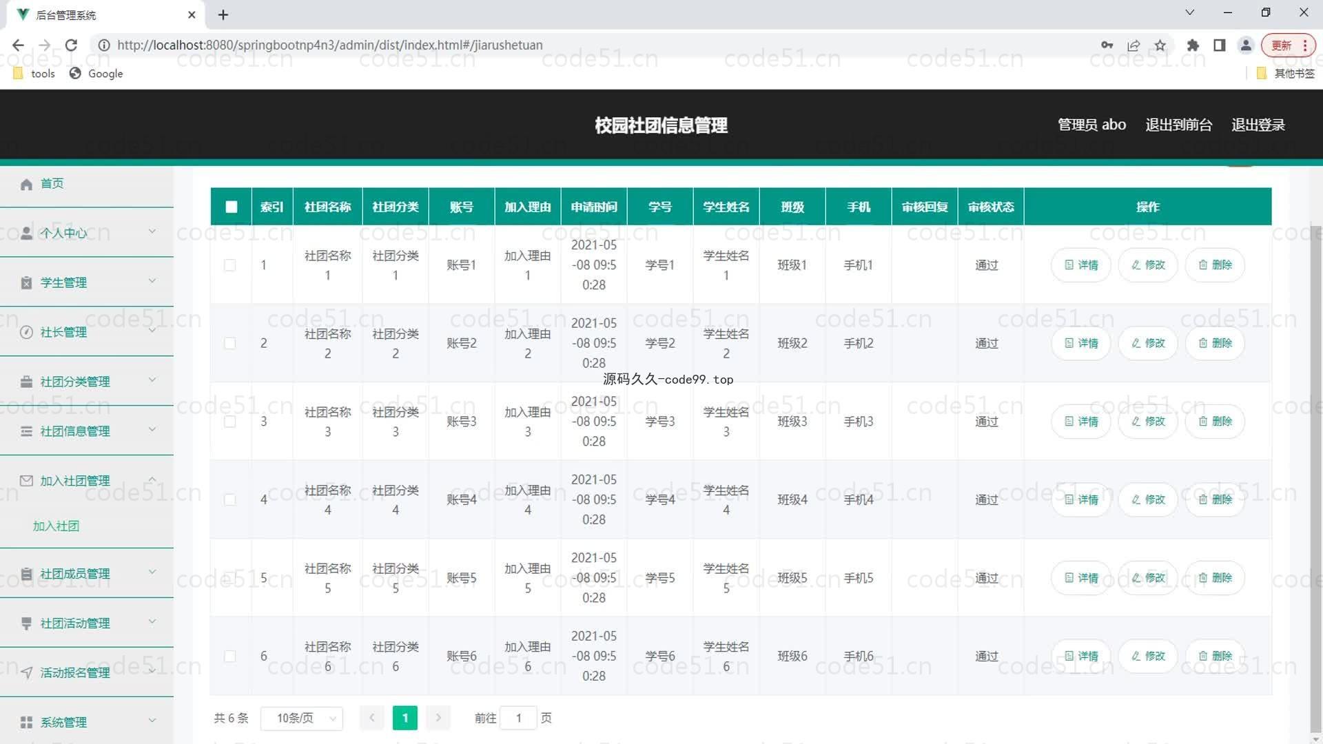Image resolution: width=1323 pixels, height=744 pixels.
Task: Click the browser address bar URL
Action: click(x=329, y=45)
